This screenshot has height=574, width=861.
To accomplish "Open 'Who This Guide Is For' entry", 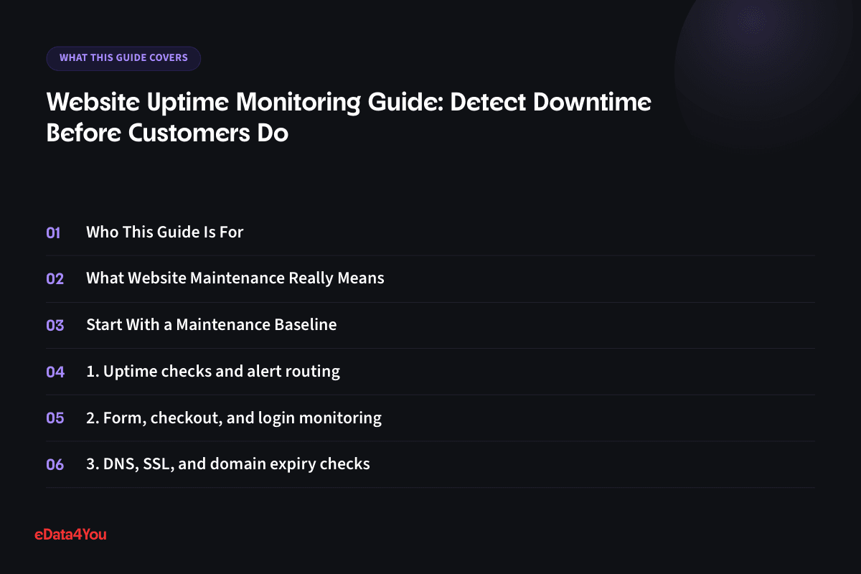I will coord(165,232).
